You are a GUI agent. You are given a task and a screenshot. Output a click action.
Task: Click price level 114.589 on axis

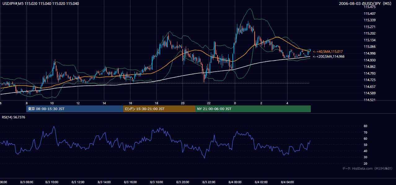(369, 93)
